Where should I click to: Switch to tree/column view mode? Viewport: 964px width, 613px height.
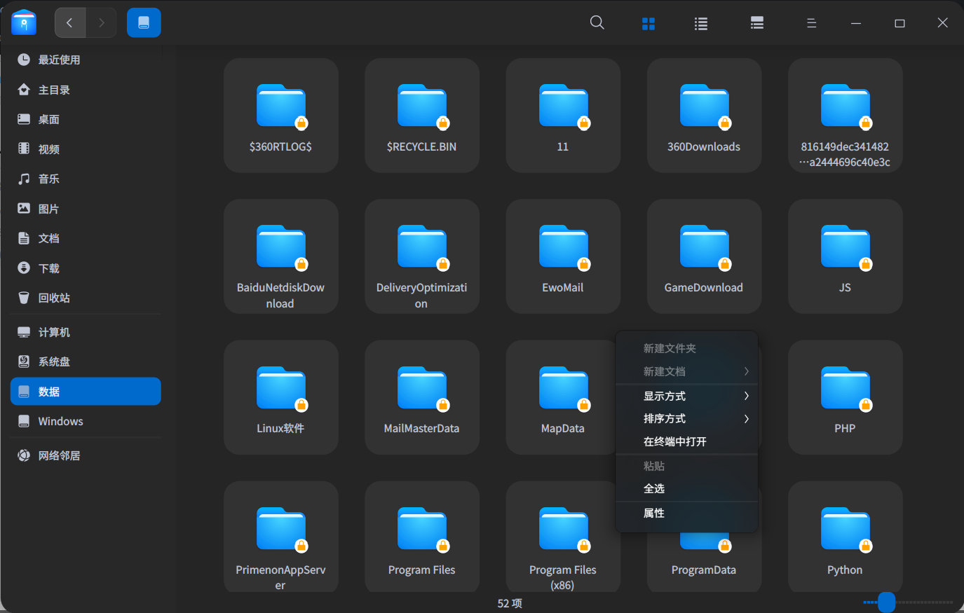pos(757,23)
